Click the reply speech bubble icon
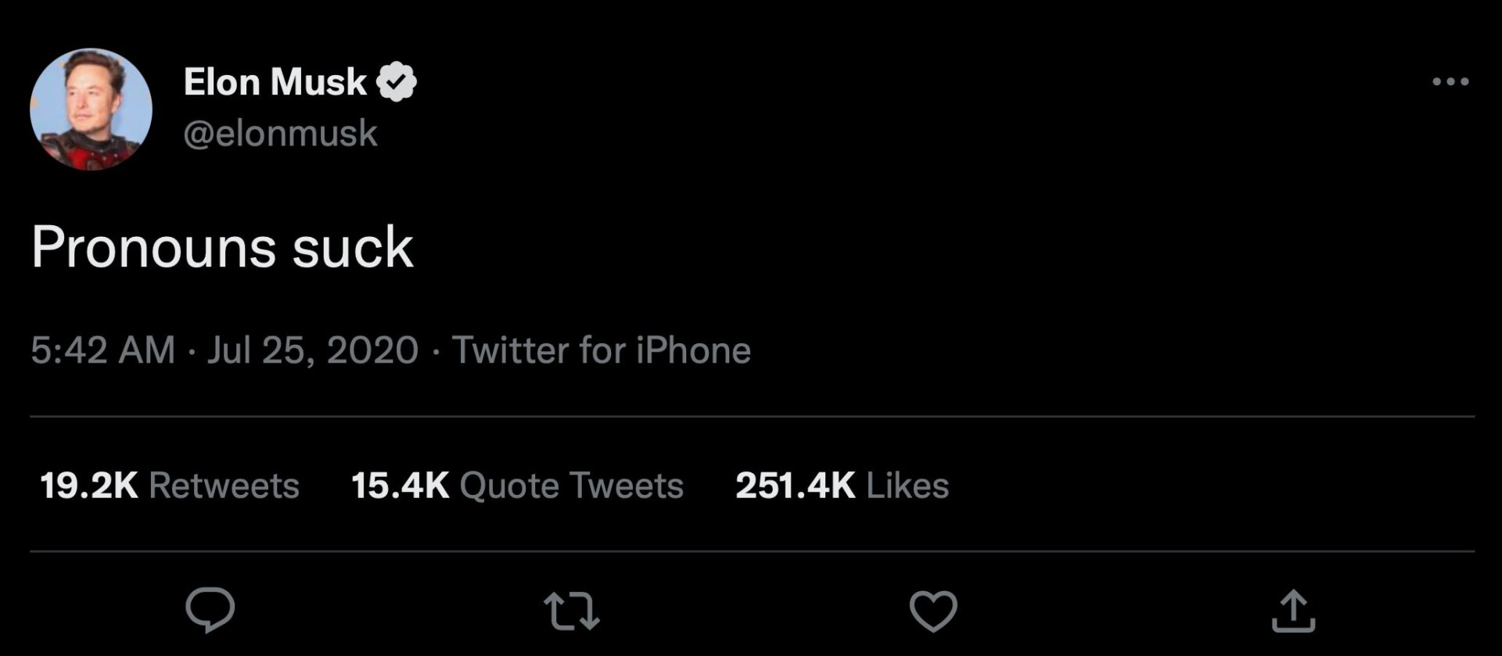The width and height of the screenshot is (1502, 656). [x=210, y=610]
